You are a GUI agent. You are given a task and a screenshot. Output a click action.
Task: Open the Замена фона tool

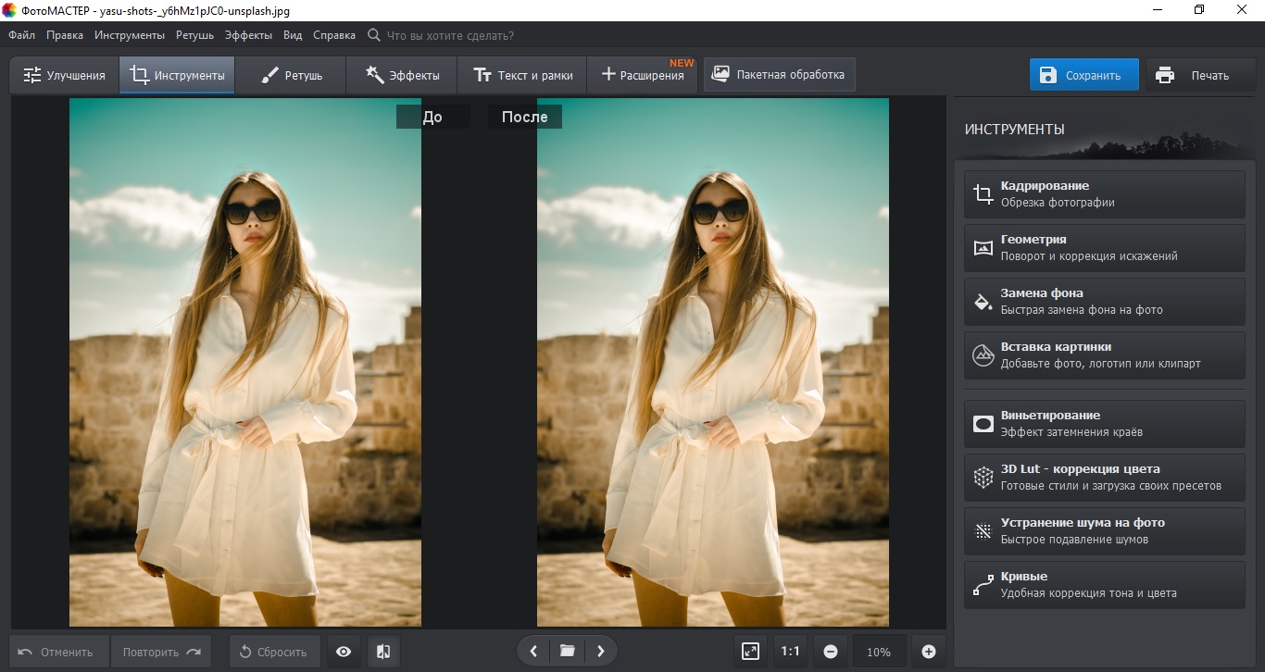point(1104,302)
